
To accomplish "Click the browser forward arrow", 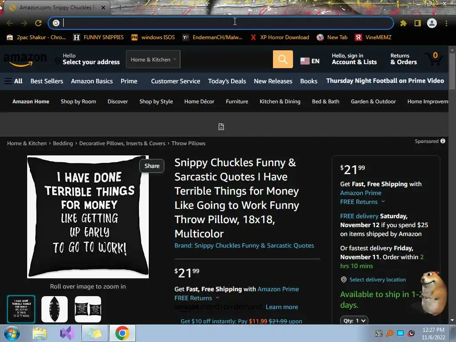I will coord(24,23).
